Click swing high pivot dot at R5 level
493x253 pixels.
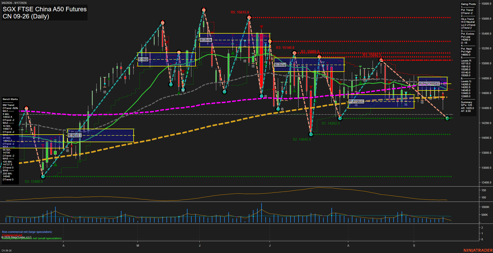pyautogui.click(x=249, y=18)
